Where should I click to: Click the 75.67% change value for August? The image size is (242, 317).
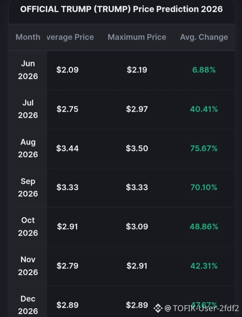(x=204, y=148)
